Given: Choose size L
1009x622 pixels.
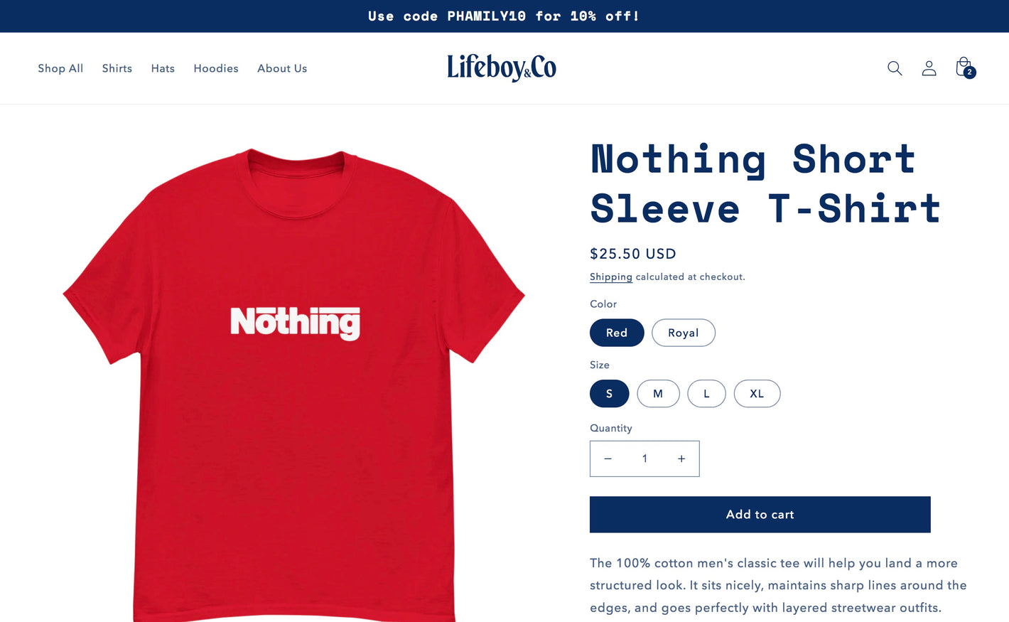Looking at the screenshot, I should (706, 394).
